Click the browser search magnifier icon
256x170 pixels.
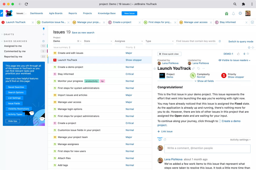[x=235, y=4]
